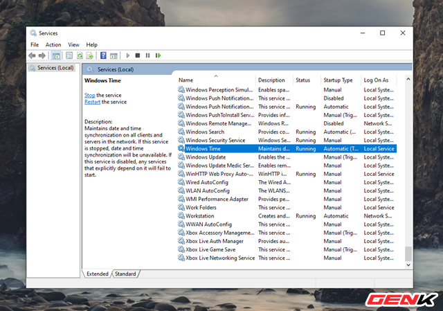
Task: Open the Help menu
Action: point(91,44)
